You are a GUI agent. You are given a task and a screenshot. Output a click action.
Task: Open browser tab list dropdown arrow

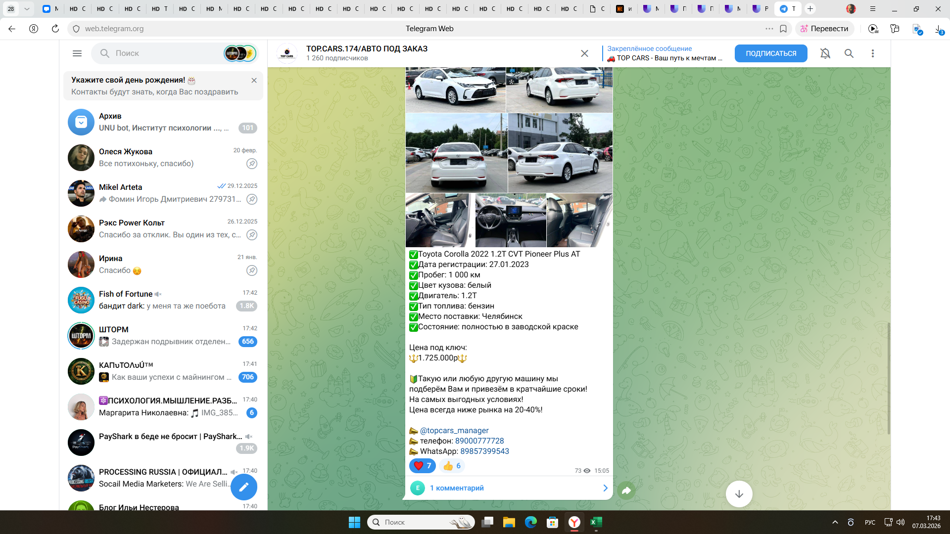(x=27, y=9)
